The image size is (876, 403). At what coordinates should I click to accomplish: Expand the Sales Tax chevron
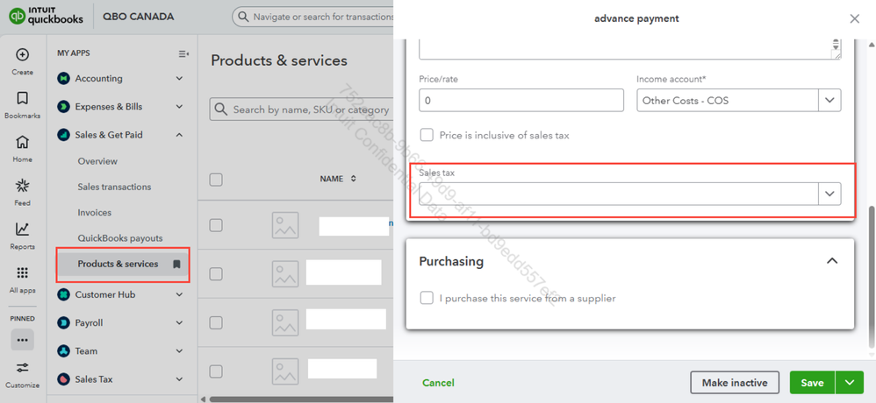[179, 379]
